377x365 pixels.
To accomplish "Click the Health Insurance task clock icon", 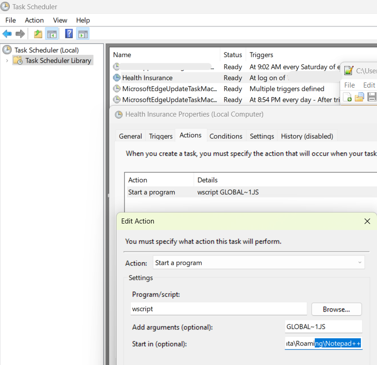I will coord(117,78).
